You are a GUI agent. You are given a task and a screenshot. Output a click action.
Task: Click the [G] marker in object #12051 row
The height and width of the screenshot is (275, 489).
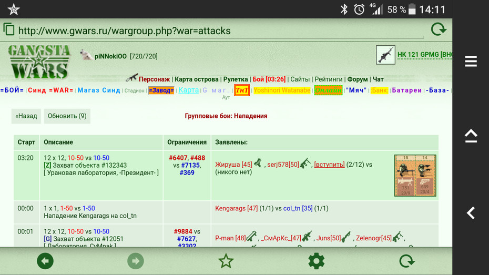click(48, 239)
